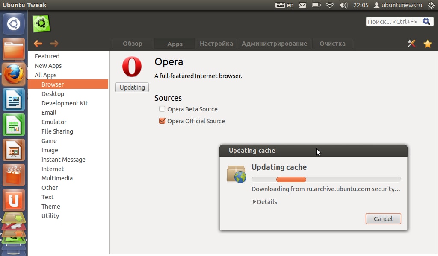The height and width of the screenshot is (256, 438).
Task: Switch to the Администрирование tab
Action: (274, 44)
